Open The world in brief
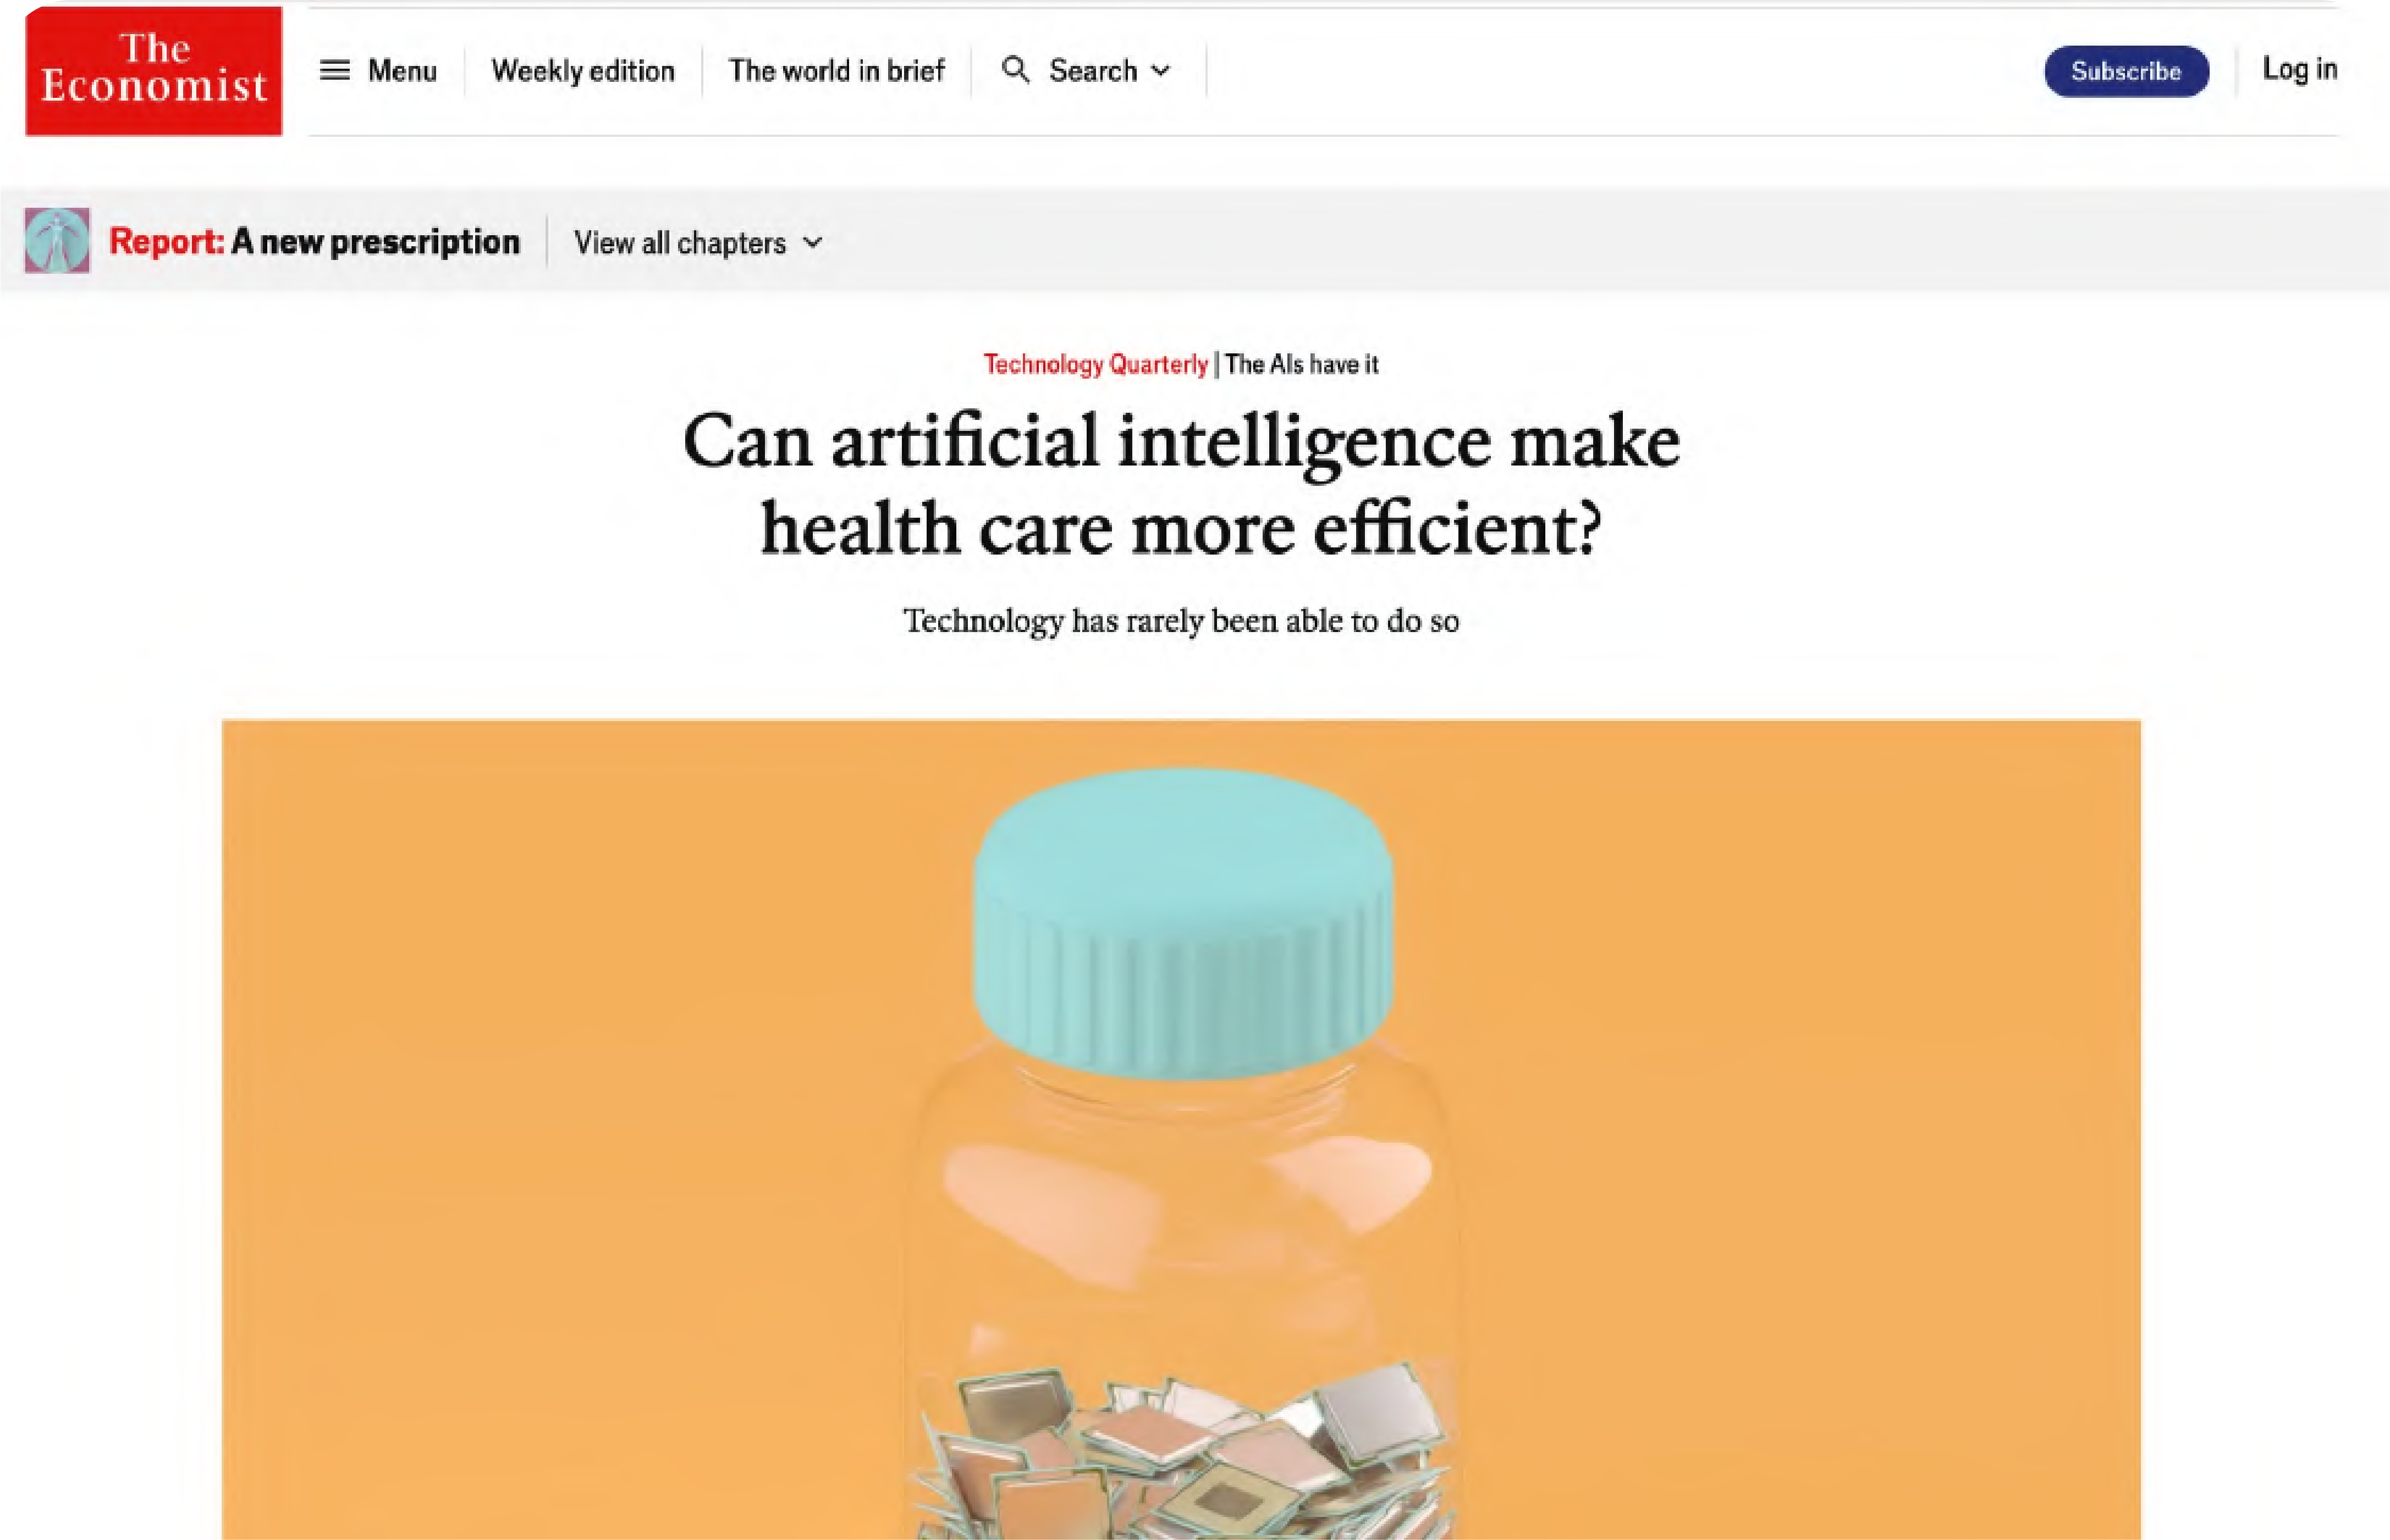Screen dimensions: 2390x1540 836,71
